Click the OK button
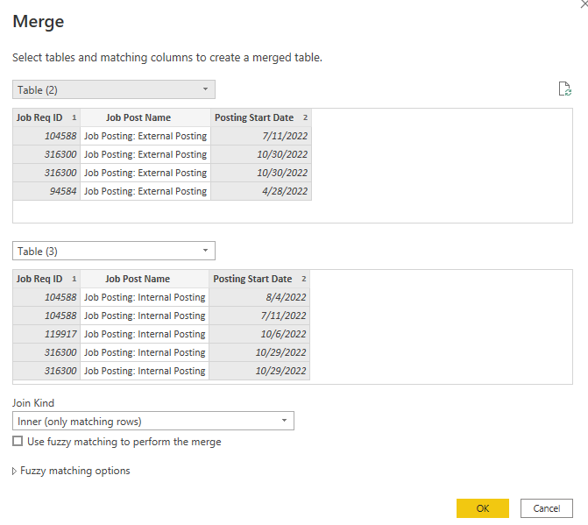 (x=483, y=508)
